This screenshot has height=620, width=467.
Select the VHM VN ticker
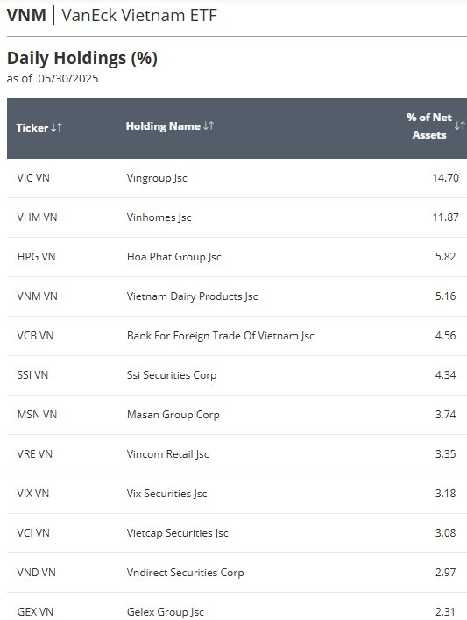tap(37, 217)
